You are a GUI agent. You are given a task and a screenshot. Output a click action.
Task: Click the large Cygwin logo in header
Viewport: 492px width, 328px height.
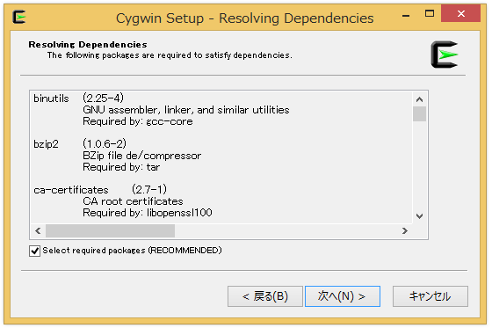[445, 55]
